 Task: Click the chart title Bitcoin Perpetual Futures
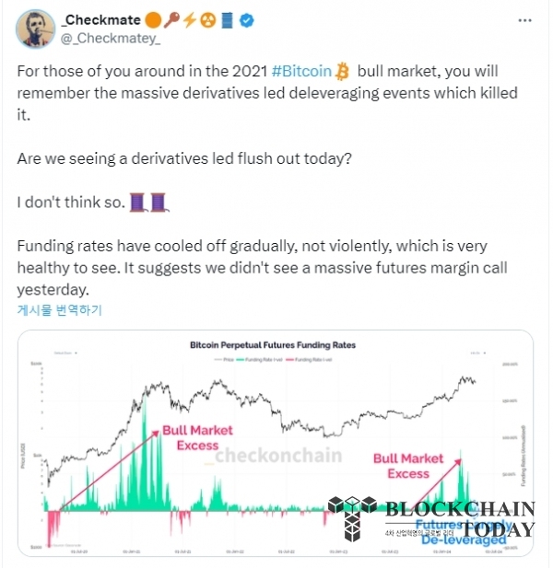click(273, 345)
